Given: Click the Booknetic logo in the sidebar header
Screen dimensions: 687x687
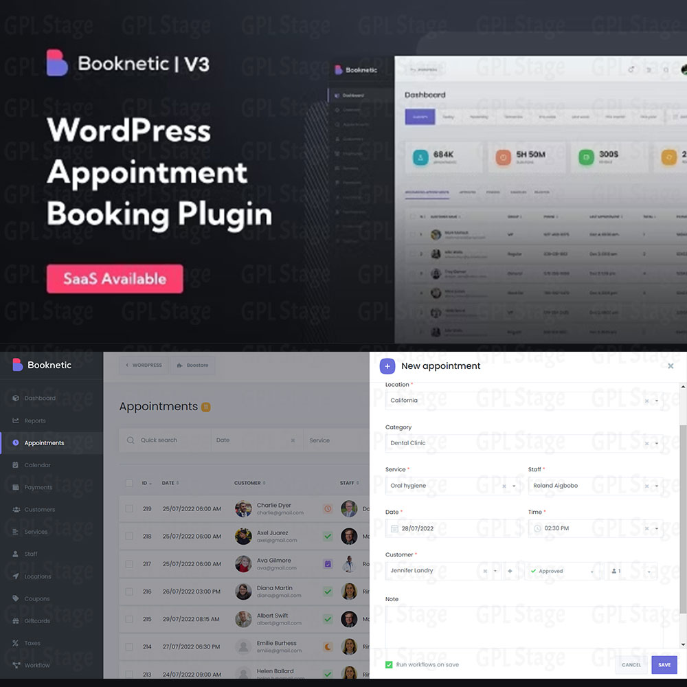Looking at the screenshot, I should pos(42,365).
